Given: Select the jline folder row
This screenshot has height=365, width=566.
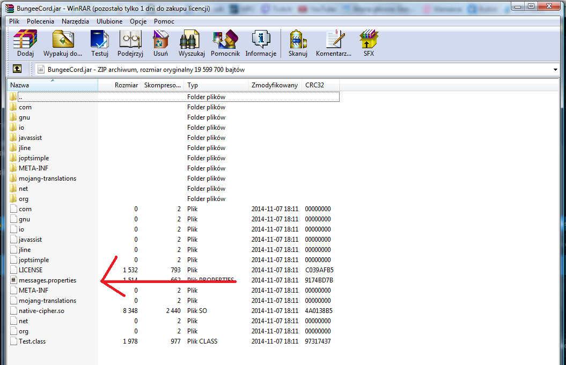Looking at the screenshot, I should click(173, 148).
